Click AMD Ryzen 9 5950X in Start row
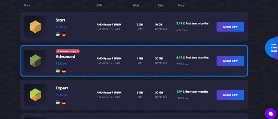This screenshot has height=119, width=278. click(x=109, y=25)
